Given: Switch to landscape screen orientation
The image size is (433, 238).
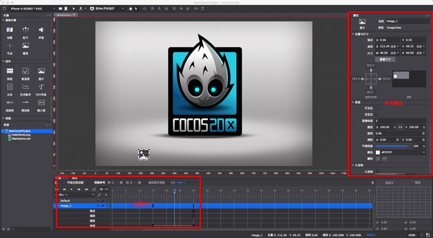Looking at the screenshot, I should pos(61,9).
